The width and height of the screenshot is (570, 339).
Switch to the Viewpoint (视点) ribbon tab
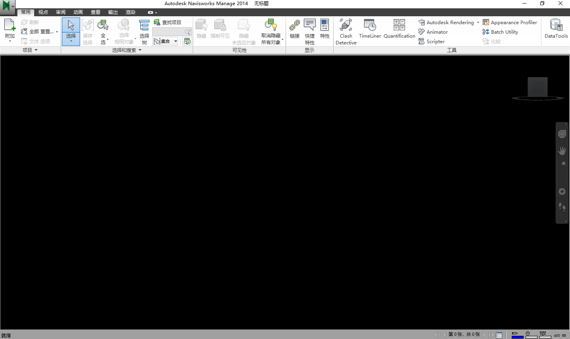point(43,12)
